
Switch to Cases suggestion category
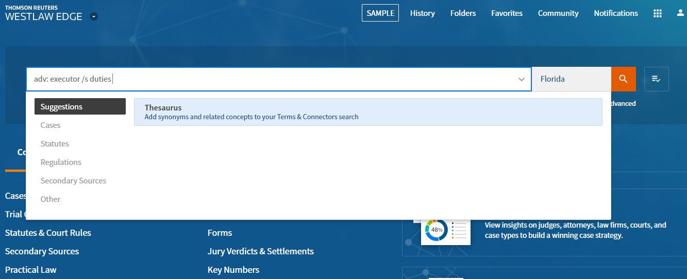[51, 125]
